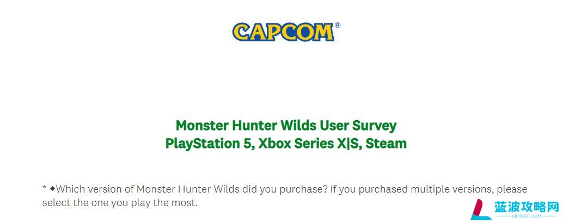Click 'select the one you play the most.'
The height and width of the screenshot is (223, 569).
tap(120, 203)
